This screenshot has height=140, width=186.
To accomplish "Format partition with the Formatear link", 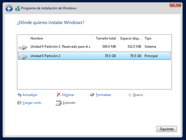I will (x=103, y=95).
